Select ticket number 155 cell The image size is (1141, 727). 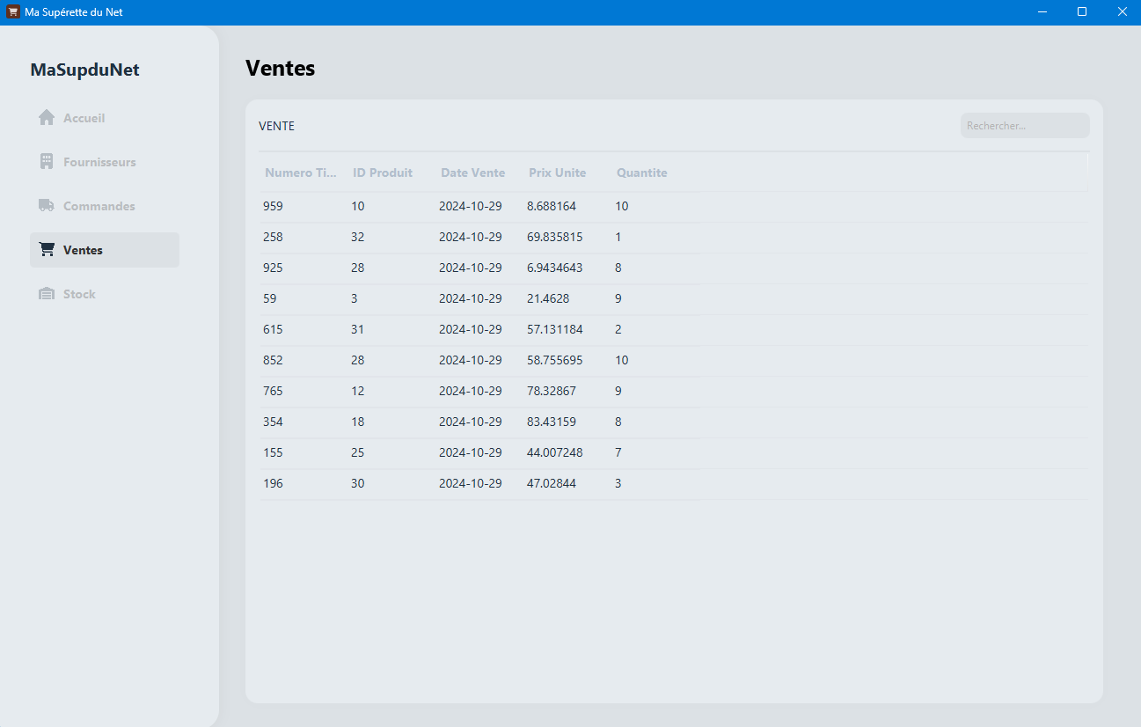[304, 452]
